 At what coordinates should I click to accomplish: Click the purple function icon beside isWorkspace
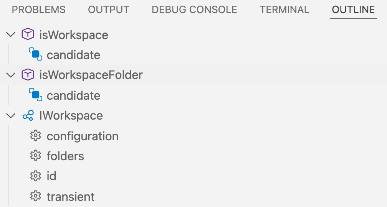click(28, 34)
